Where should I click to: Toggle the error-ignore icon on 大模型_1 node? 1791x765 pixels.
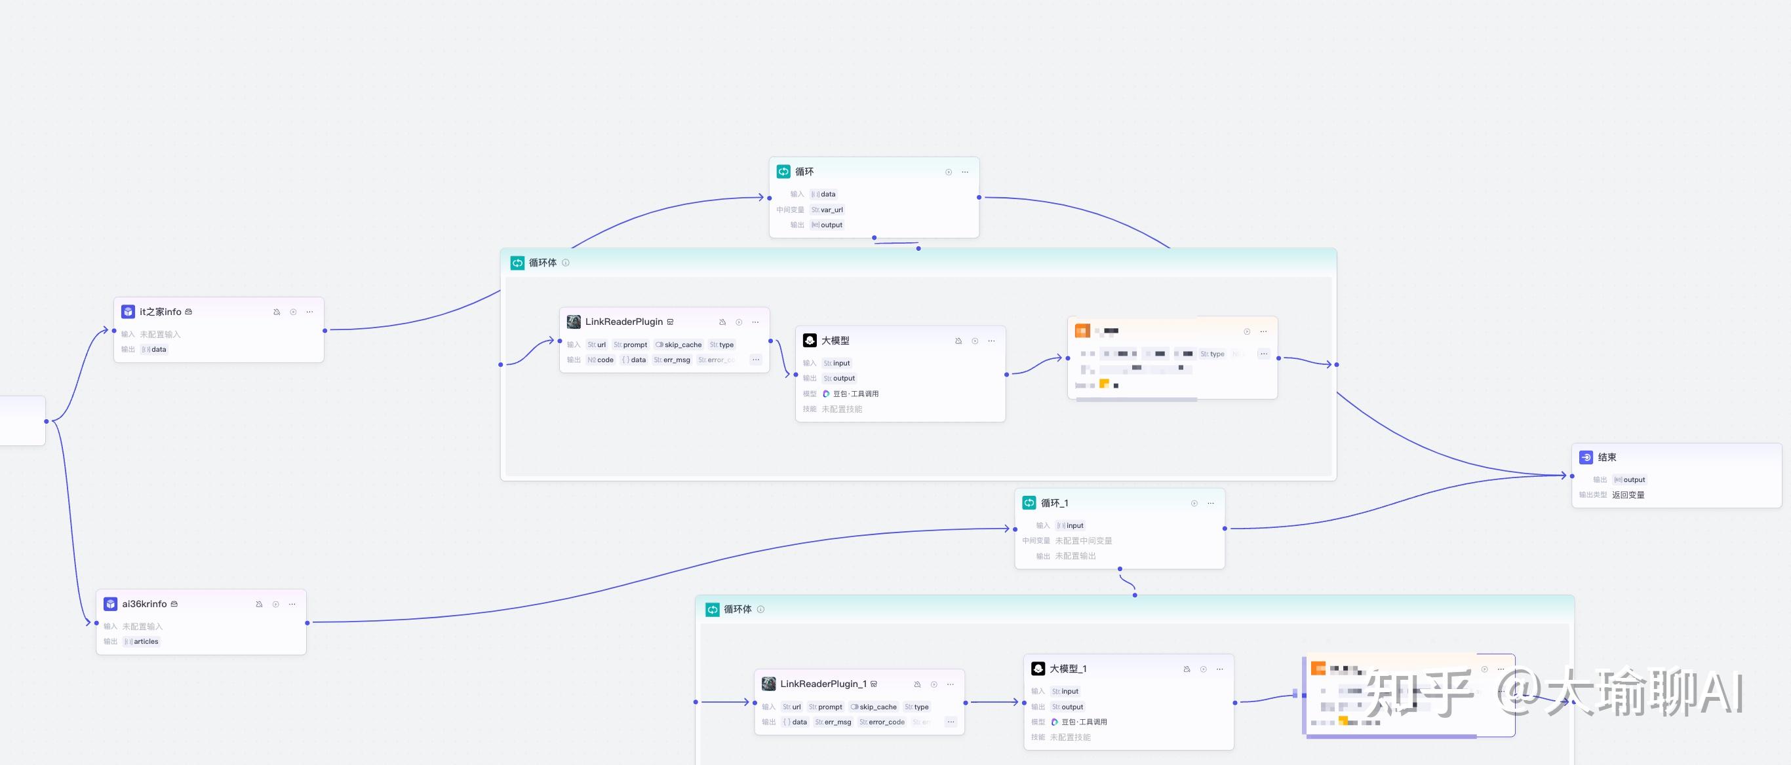coord(1187,669)
